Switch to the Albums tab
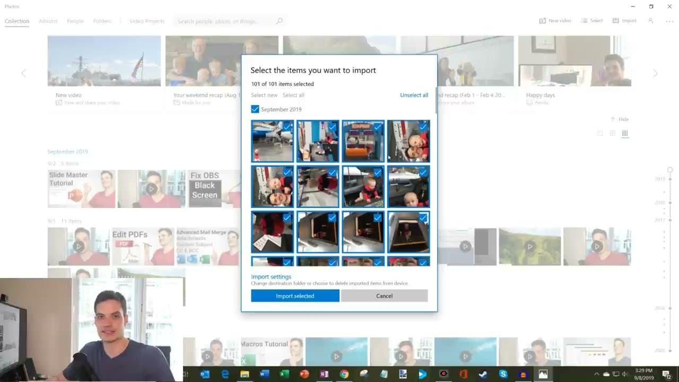 pyautogui.click(x=48, y=21)
